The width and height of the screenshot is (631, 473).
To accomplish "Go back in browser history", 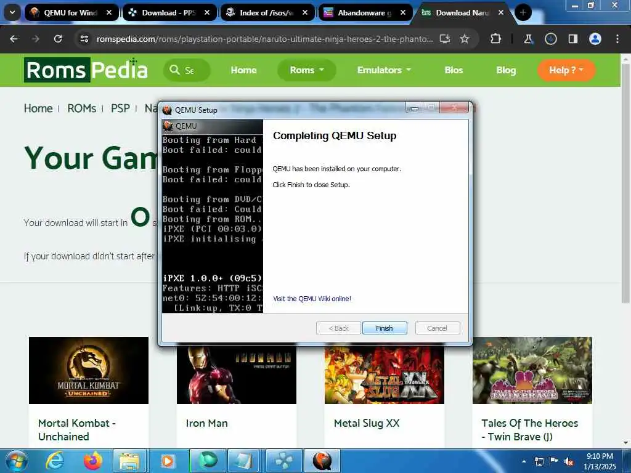I will click(14, 39).
